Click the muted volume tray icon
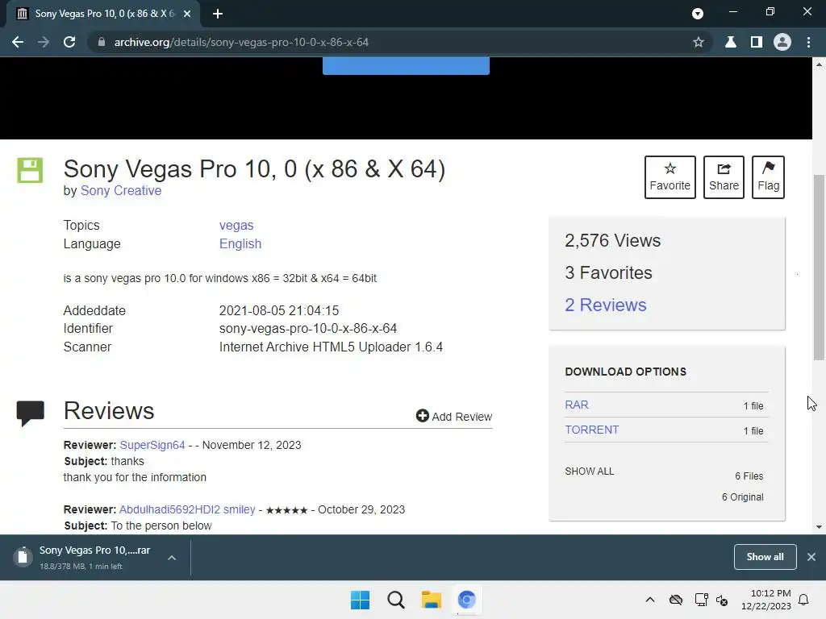 click(x=722, y=600)
